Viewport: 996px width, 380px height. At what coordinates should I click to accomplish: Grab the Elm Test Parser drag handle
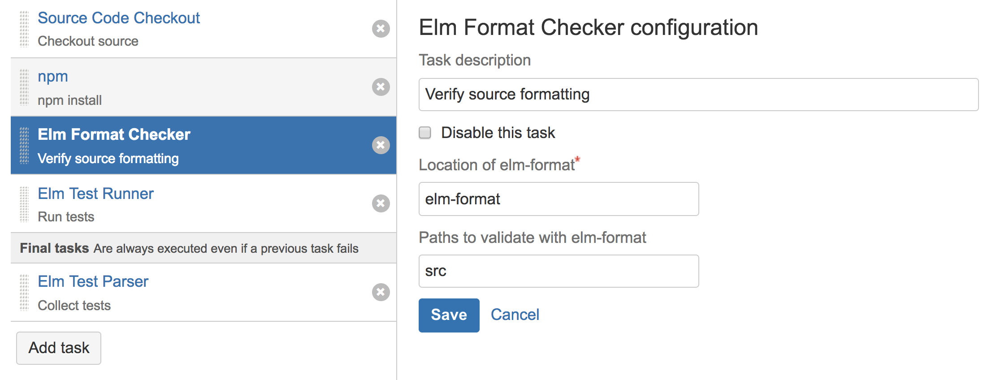click(24, 293)
